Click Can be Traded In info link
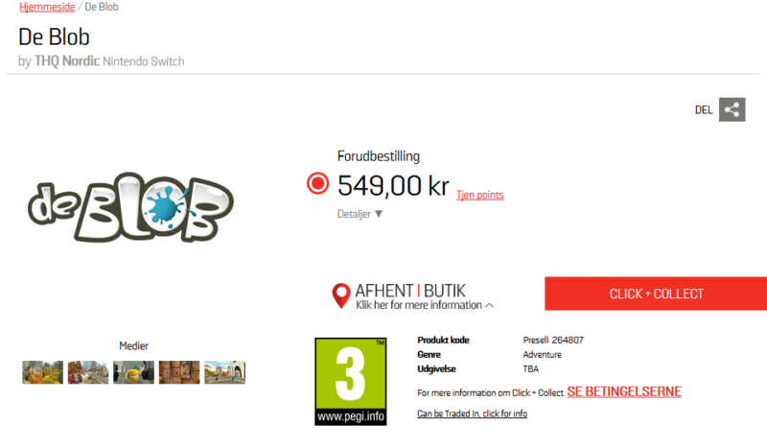The height and width of the screenshot is (448, 767). tap(472, 413)
